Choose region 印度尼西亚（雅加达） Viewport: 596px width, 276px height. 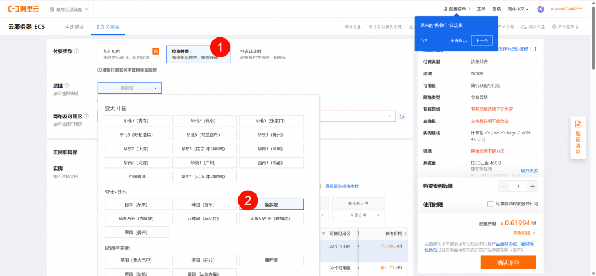pos(272,218)
